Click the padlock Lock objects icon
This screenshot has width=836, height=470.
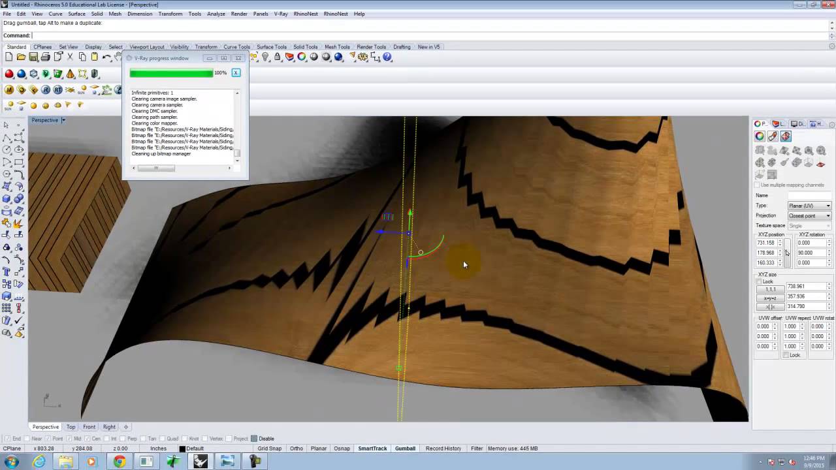tap(278, 57)
